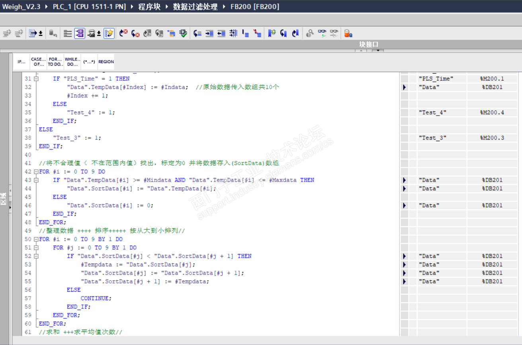Screen dimensions: 522x345
Task: Click the %M200.3 address value
Action: (492, 138)
